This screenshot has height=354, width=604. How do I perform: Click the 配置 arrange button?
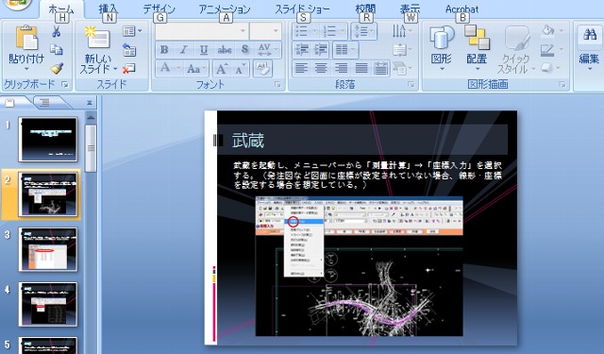477,50
